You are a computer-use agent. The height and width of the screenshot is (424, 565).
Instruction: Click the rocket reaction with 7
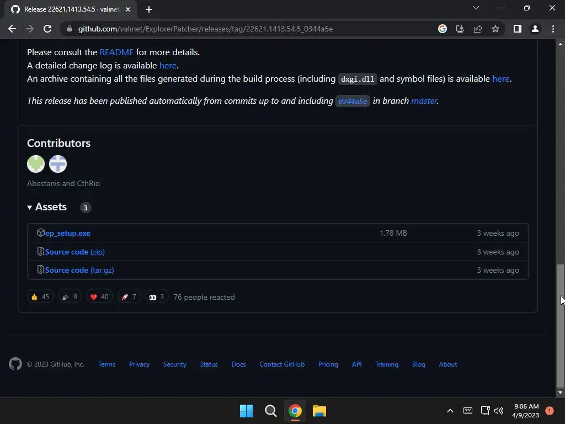(x=129, y=297)
